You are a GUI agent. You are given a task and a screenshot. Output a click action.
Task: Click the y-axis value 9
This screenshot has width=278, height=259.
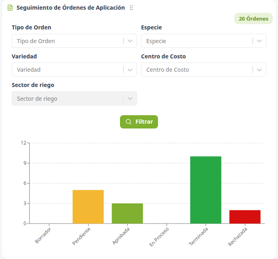click(x=25, y=163)
